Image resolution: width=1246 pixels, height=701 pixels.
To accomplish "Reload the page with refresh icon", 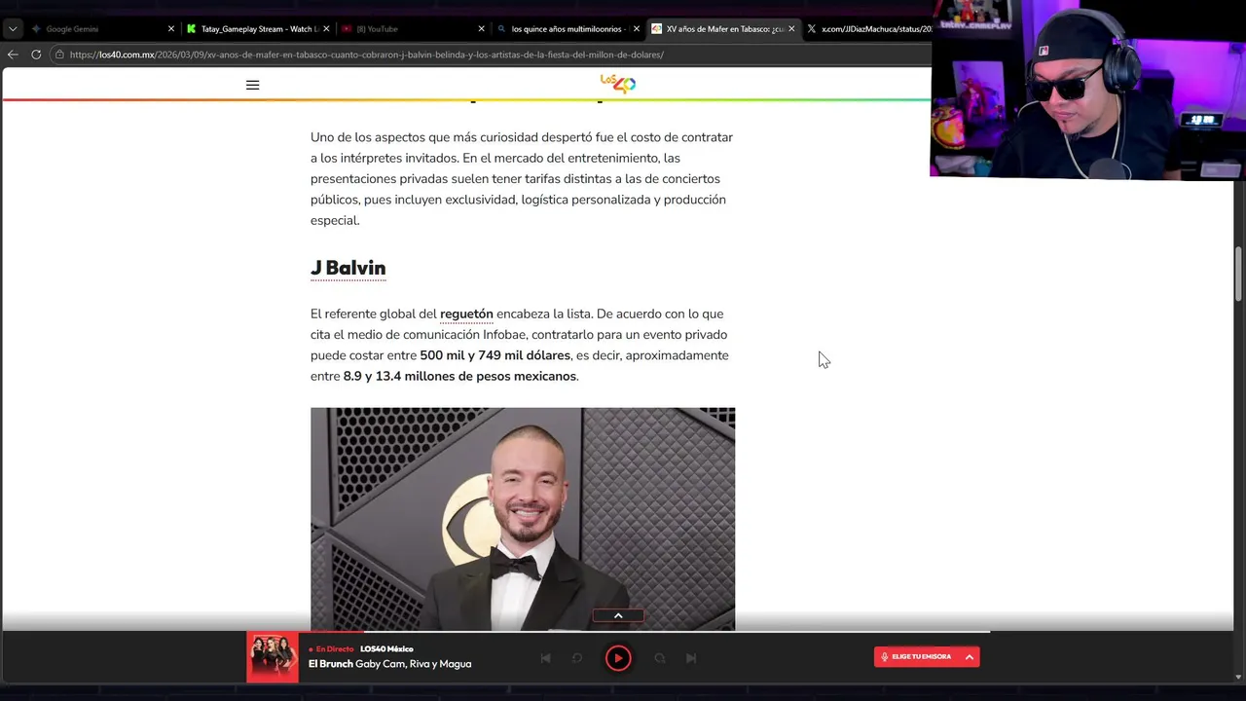I will coord(37,55).
